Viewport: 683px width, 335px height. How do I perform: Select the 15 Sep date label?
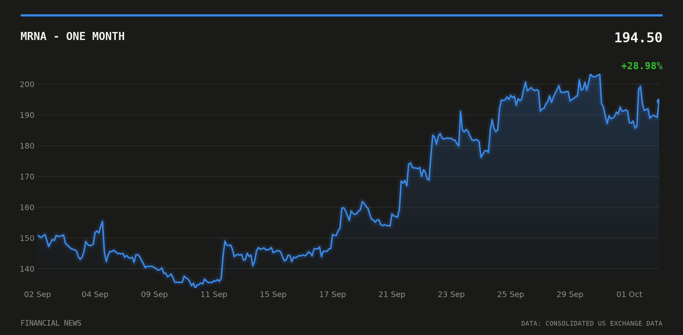coord(273,294)
